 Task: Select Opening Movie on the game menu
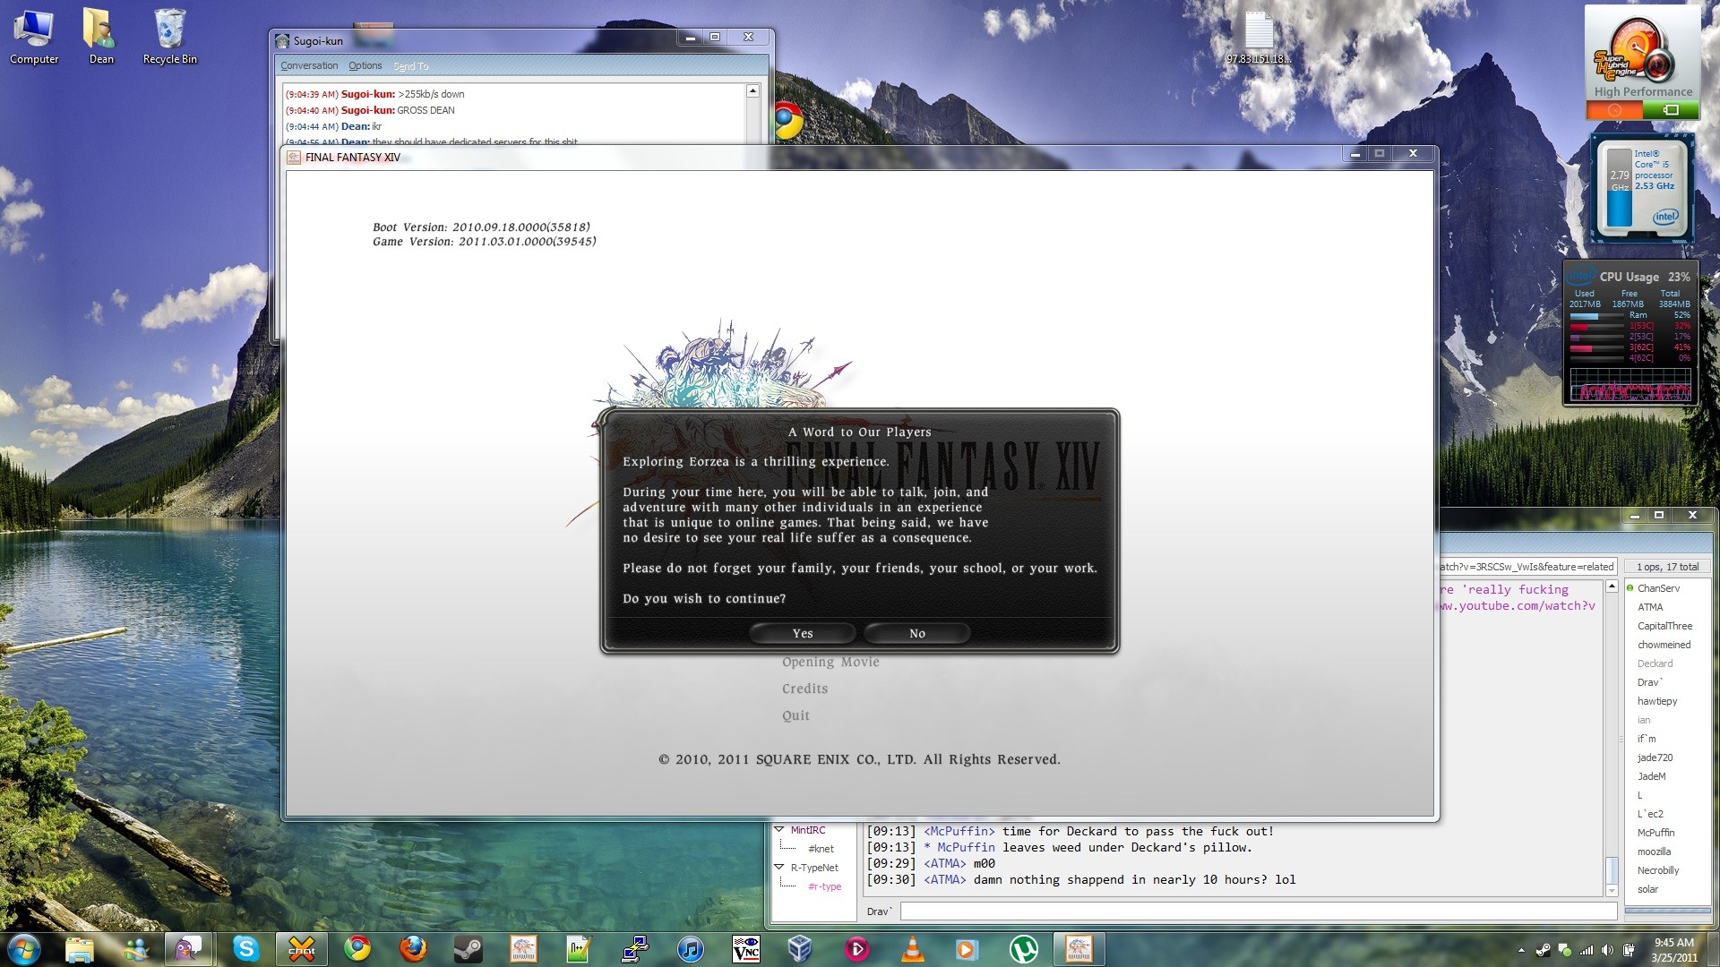pos(830,662)
